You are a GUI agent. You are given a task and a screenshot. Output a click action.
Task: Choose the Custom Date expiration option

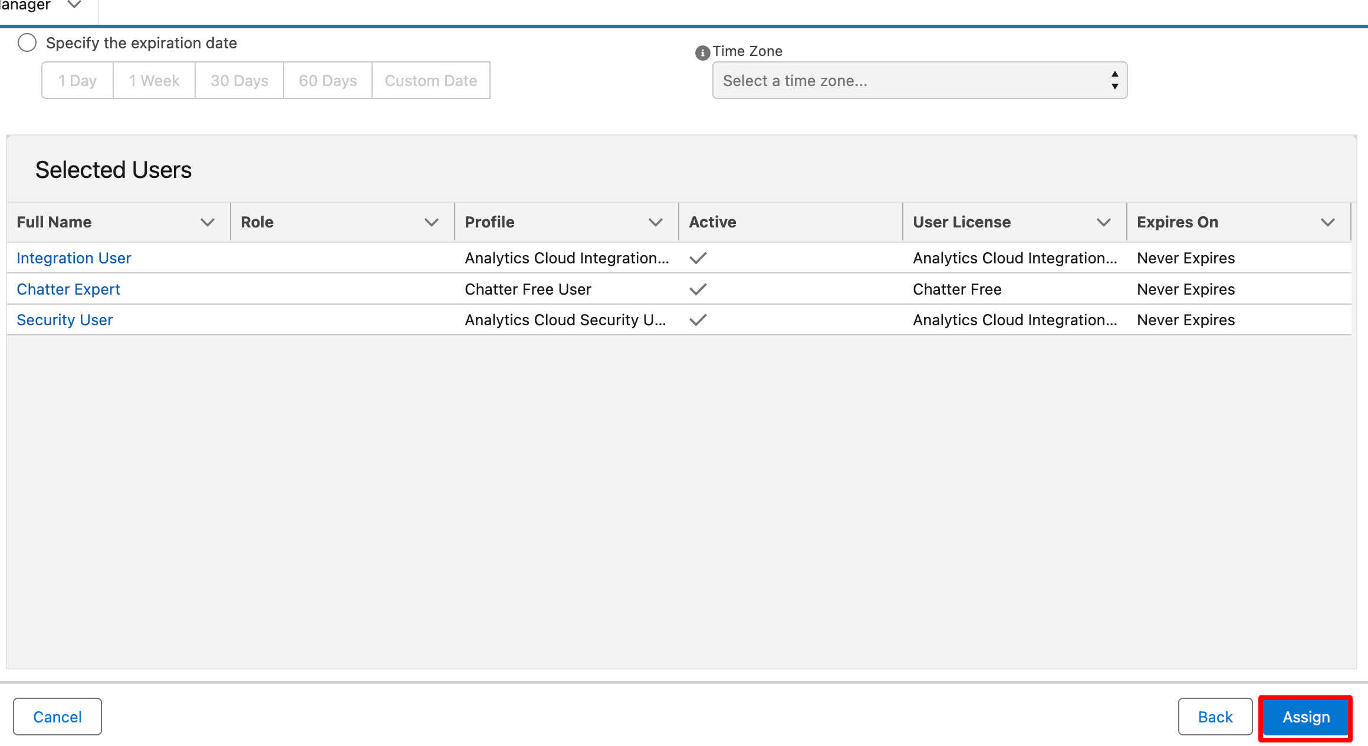click(x=430, y=81)
